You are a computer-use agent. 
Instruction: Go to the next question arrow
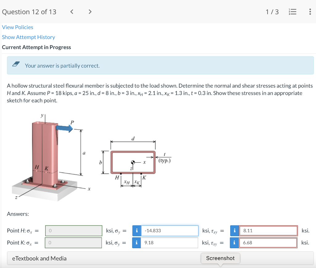tap(90, 12)
